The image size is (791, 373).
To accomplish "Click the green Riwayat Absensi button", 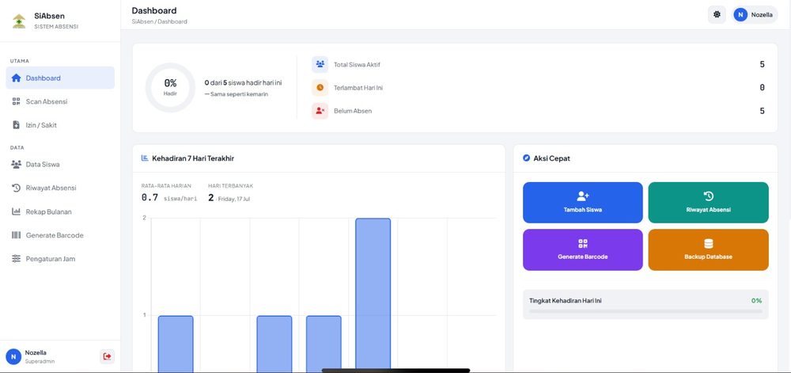I will pyautogui.click(x=708, y=203).
